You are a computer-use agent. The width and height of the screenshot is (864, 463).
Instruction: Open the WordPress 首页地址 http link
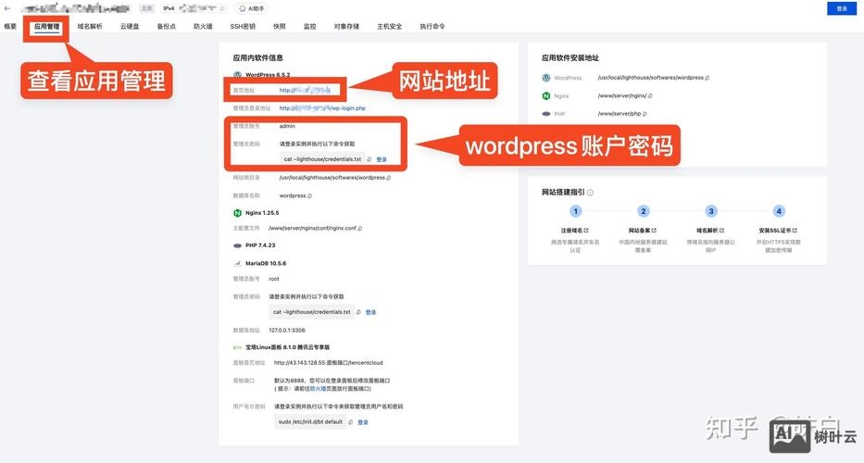click(304, 90)
